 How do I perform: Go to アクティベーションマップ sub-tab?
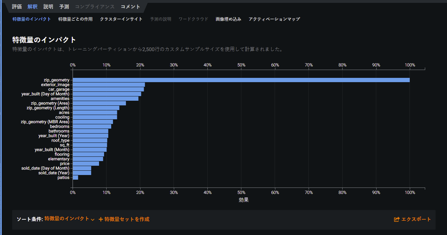pos(274,19)
